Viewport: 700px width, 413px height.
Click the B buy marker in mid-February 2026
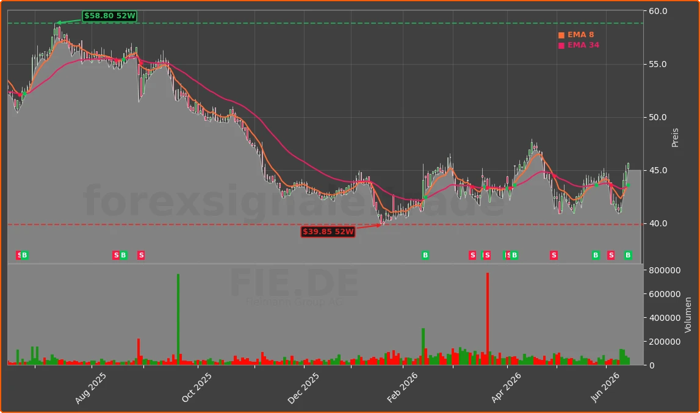click(x=425, y=256)
